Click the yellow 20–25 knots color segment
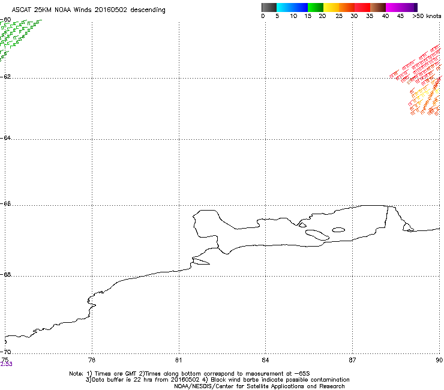This screenshot has width=444, height=390. coord(331,7)
